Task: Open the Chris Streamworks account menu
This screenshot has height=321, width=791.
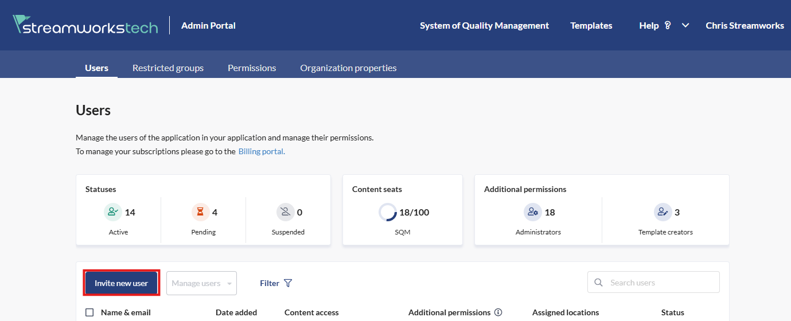Action: 745,25
